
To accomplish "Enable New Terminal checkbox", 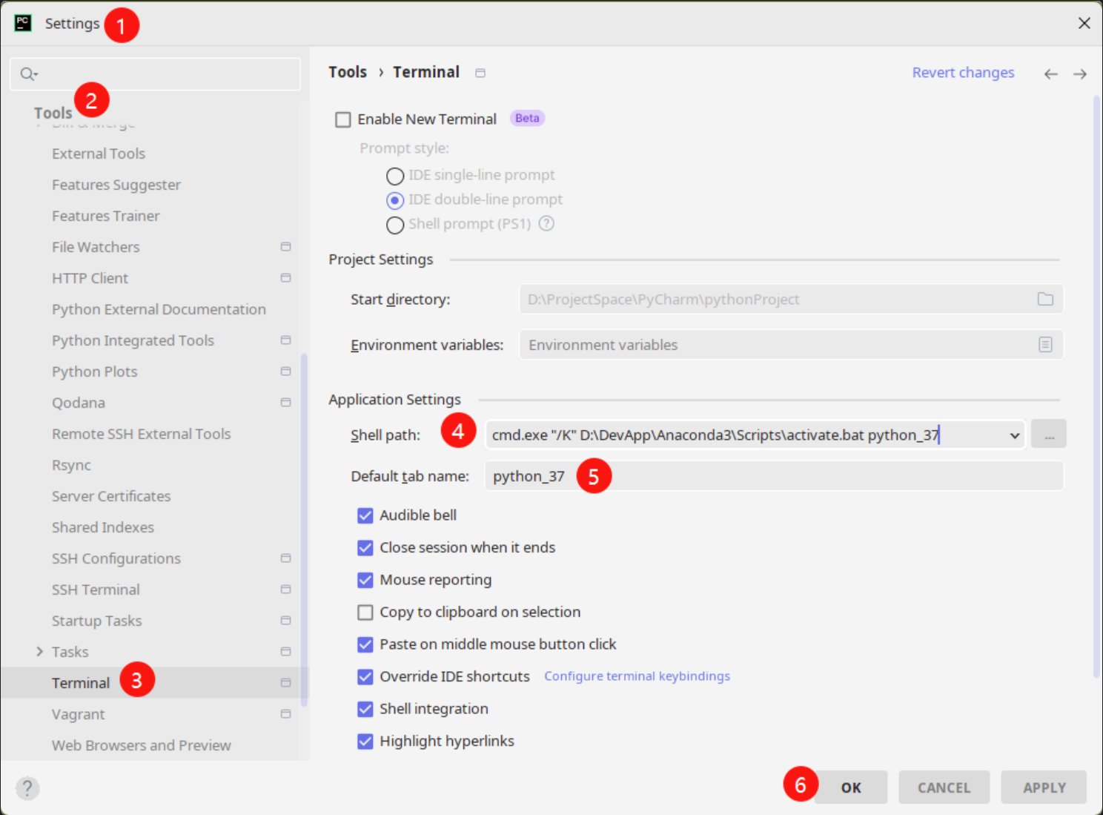I will coord(343,119).
